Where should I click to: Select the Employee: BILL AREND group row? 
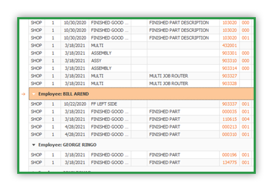pos(141,94)
